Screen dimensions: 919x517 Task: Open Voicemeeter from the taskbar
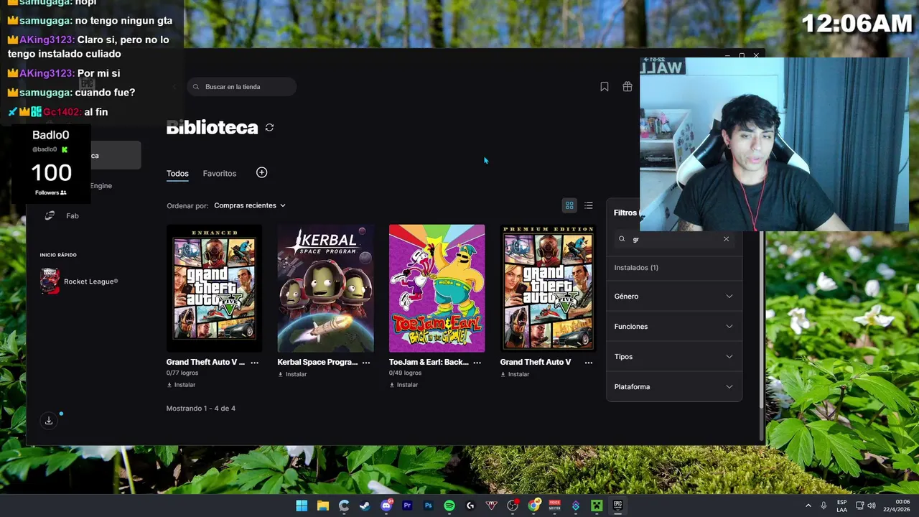(x=554, y=506)
